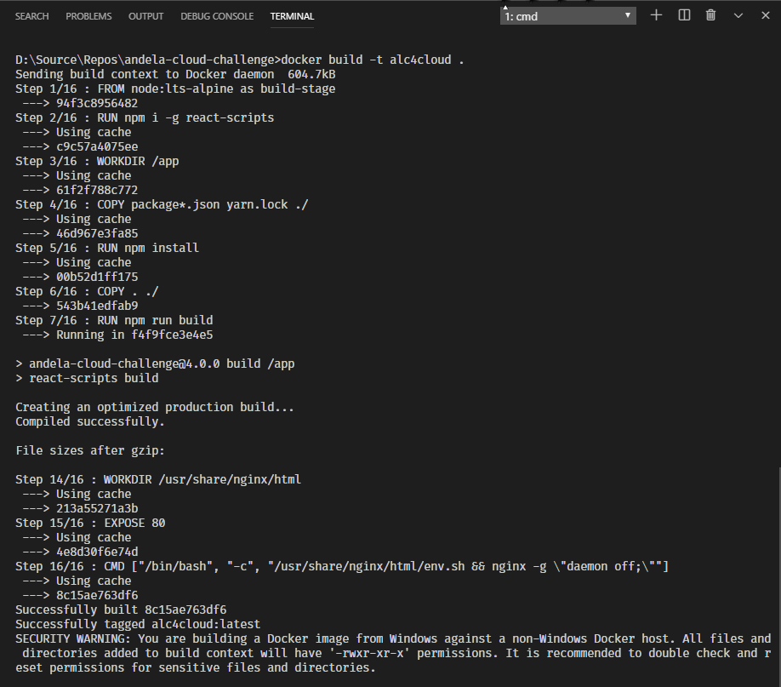
Task: Split the terminal pane
Action: coord(684,15)
